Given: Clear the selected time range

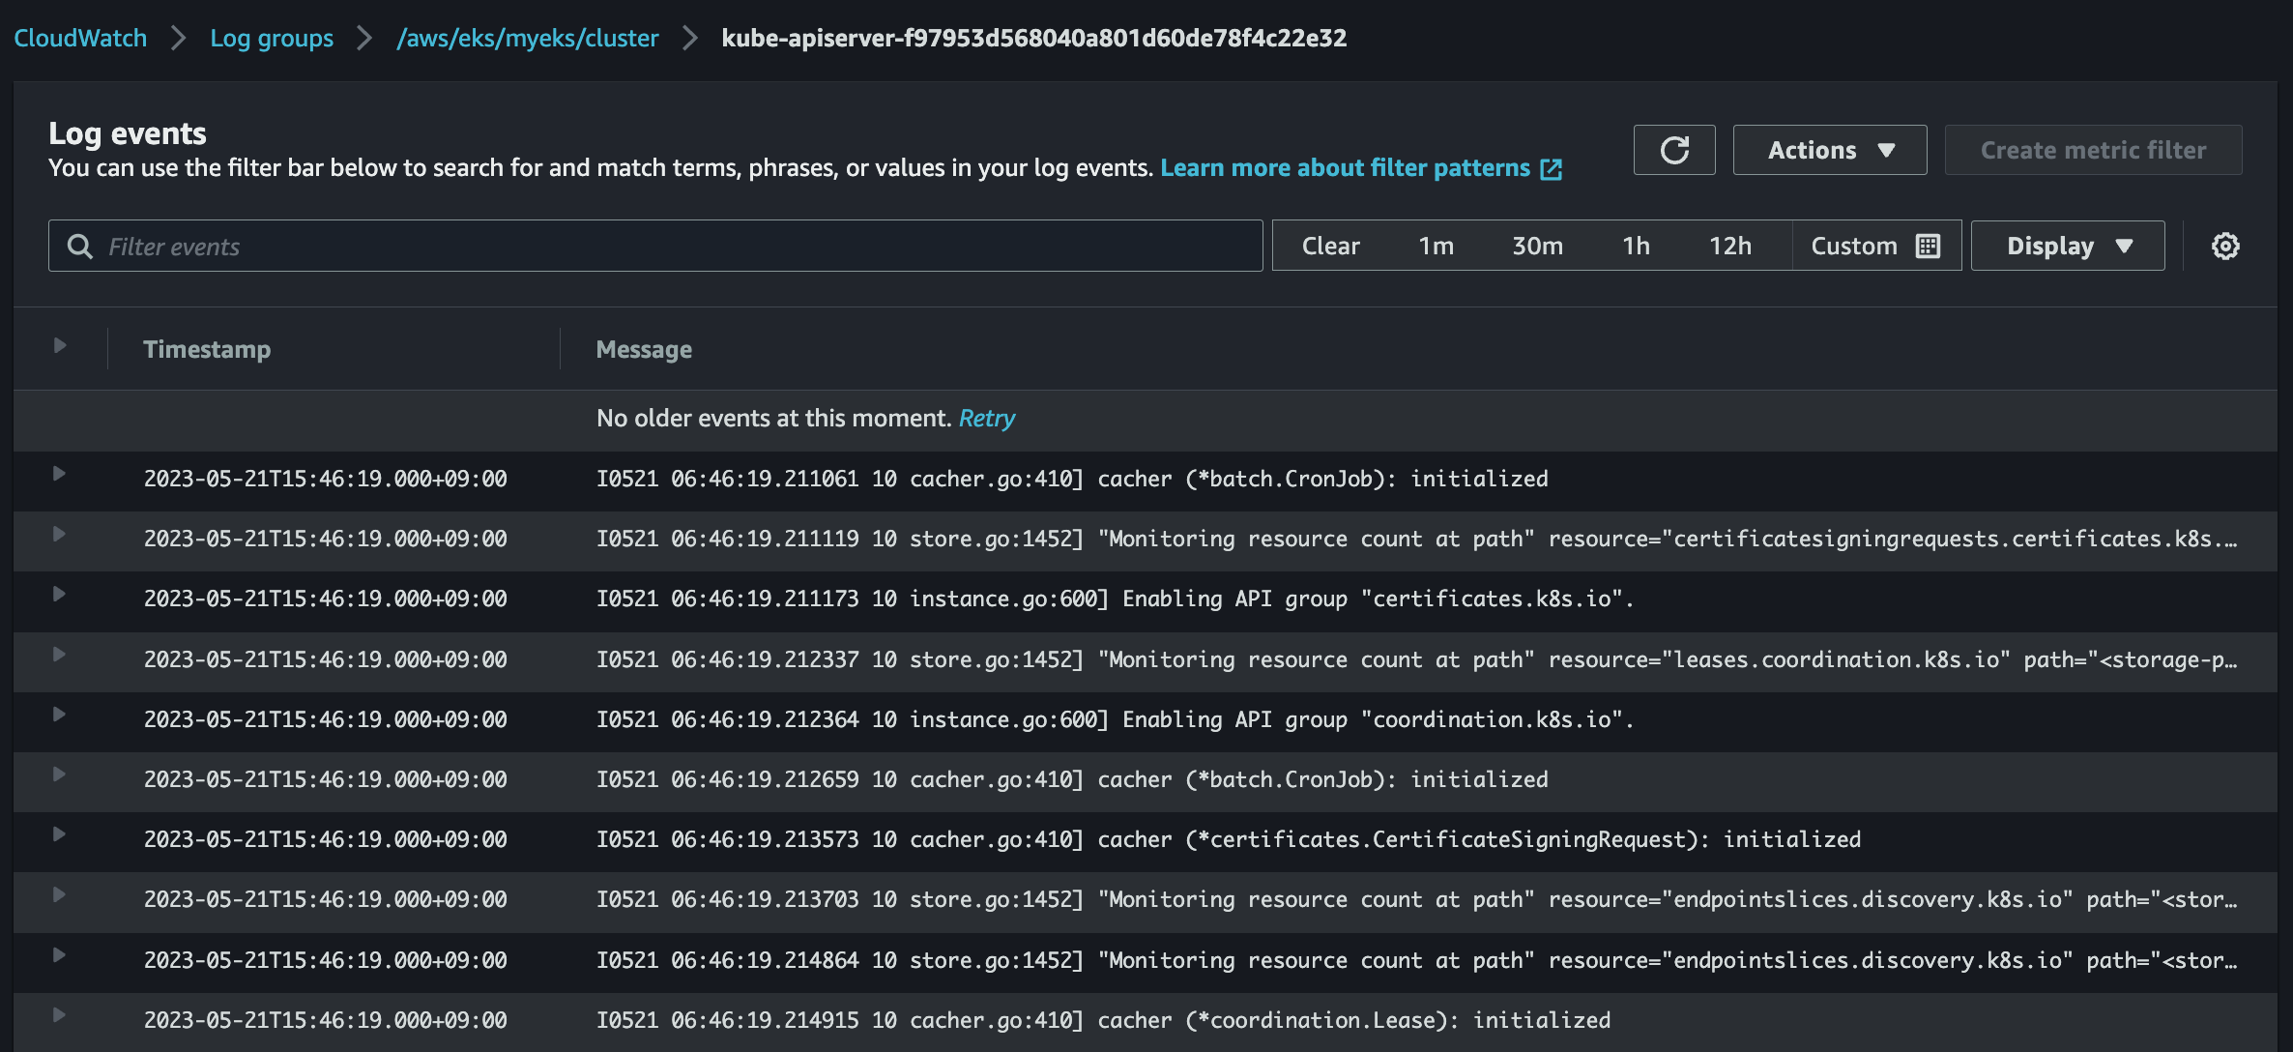Looking at the screenshot, I should coord(1330,246).
